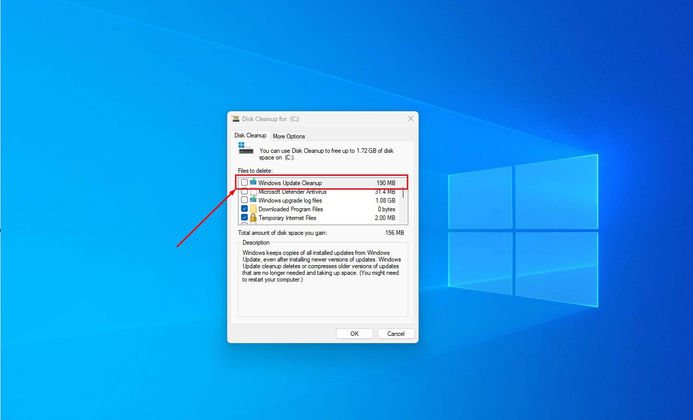Click the Disk Cleanup title bar icon
The height and width of the screenshot is (420, 693).
click(x=235, y=118)
